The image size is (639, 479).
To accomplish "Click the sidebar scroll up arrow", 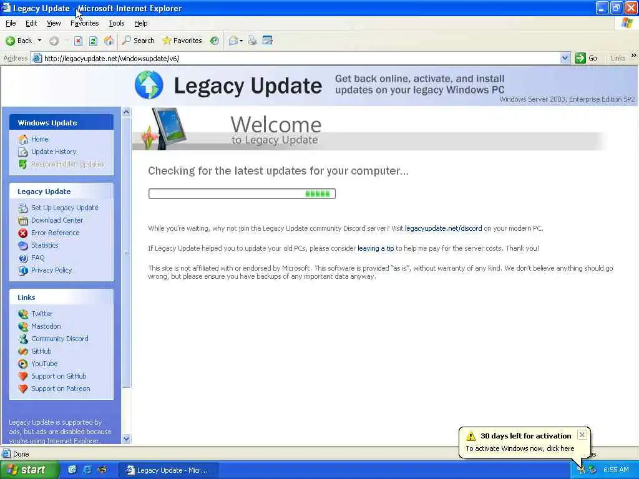I will click(126, 112).
